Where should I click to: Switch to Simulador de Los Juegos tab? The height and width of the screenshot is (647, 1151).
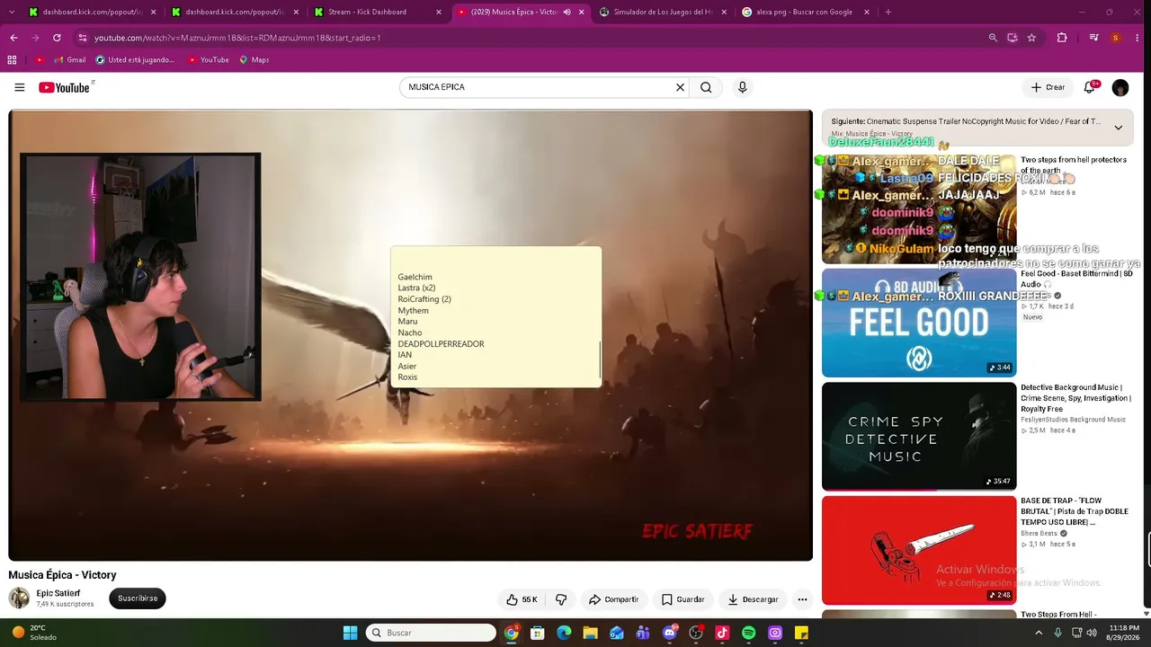click(x=664, y=12)
